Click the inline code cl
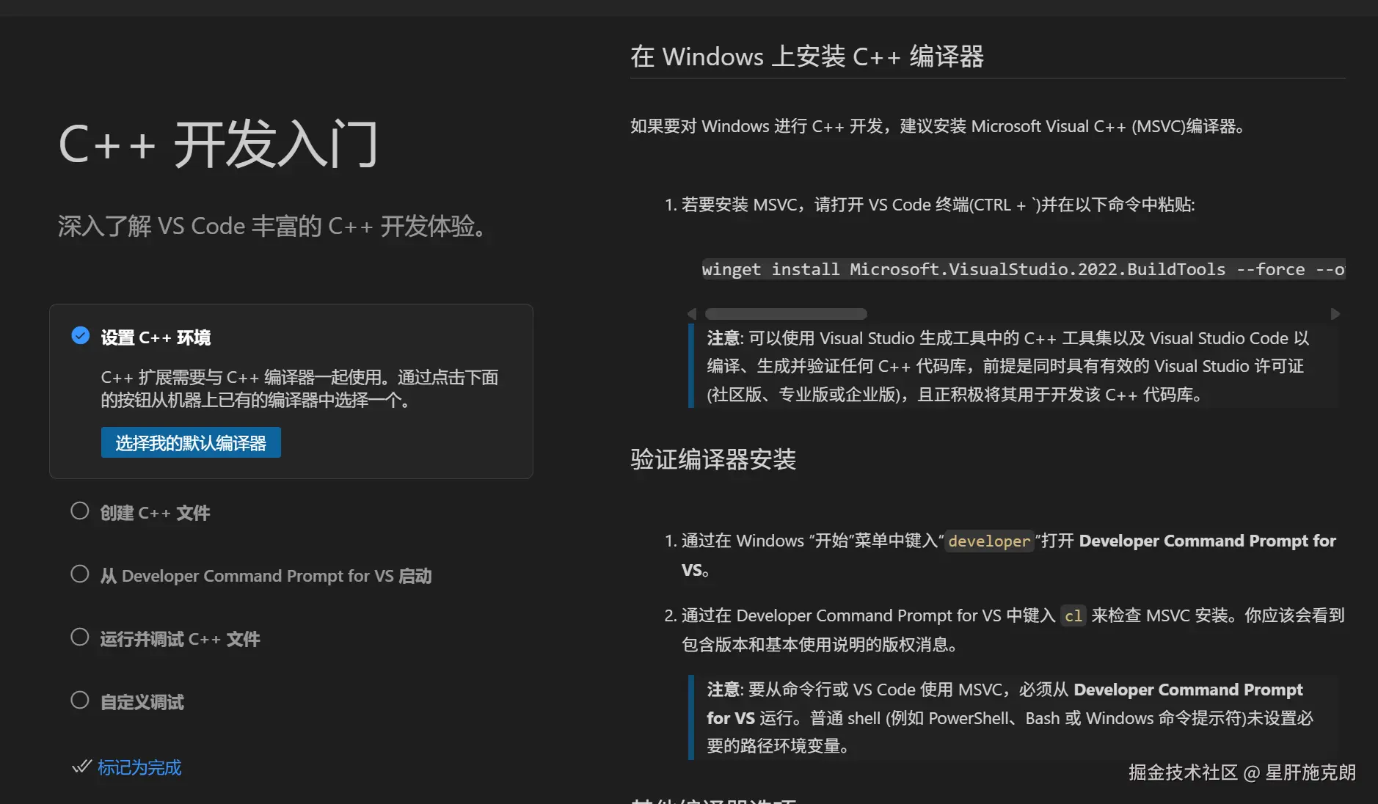 (x=1073, y=615)
